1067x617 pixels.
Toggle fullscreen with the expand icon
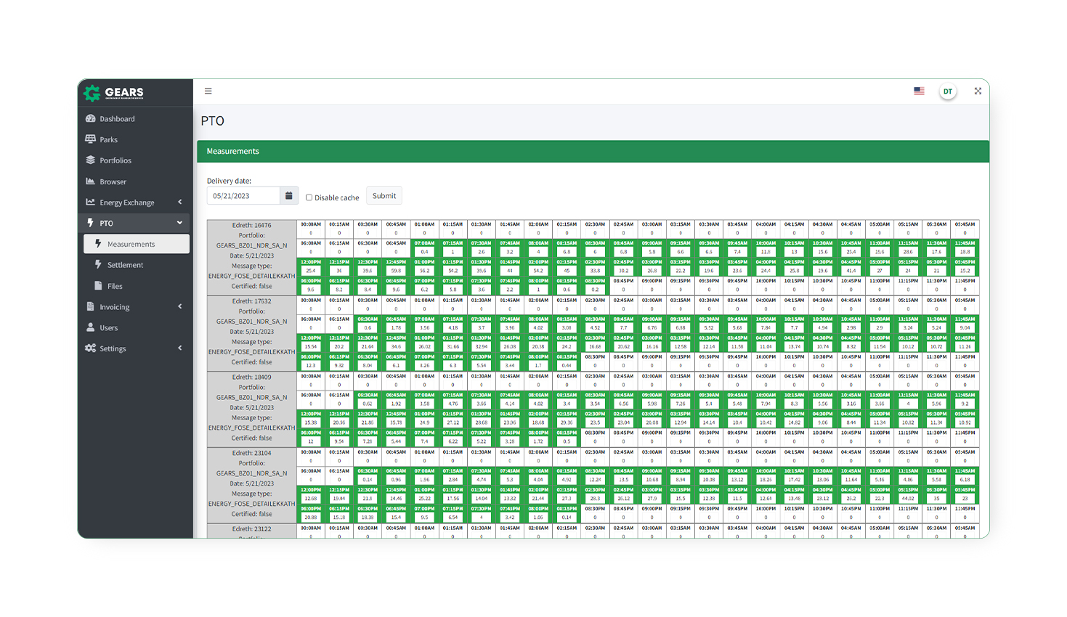978,91
